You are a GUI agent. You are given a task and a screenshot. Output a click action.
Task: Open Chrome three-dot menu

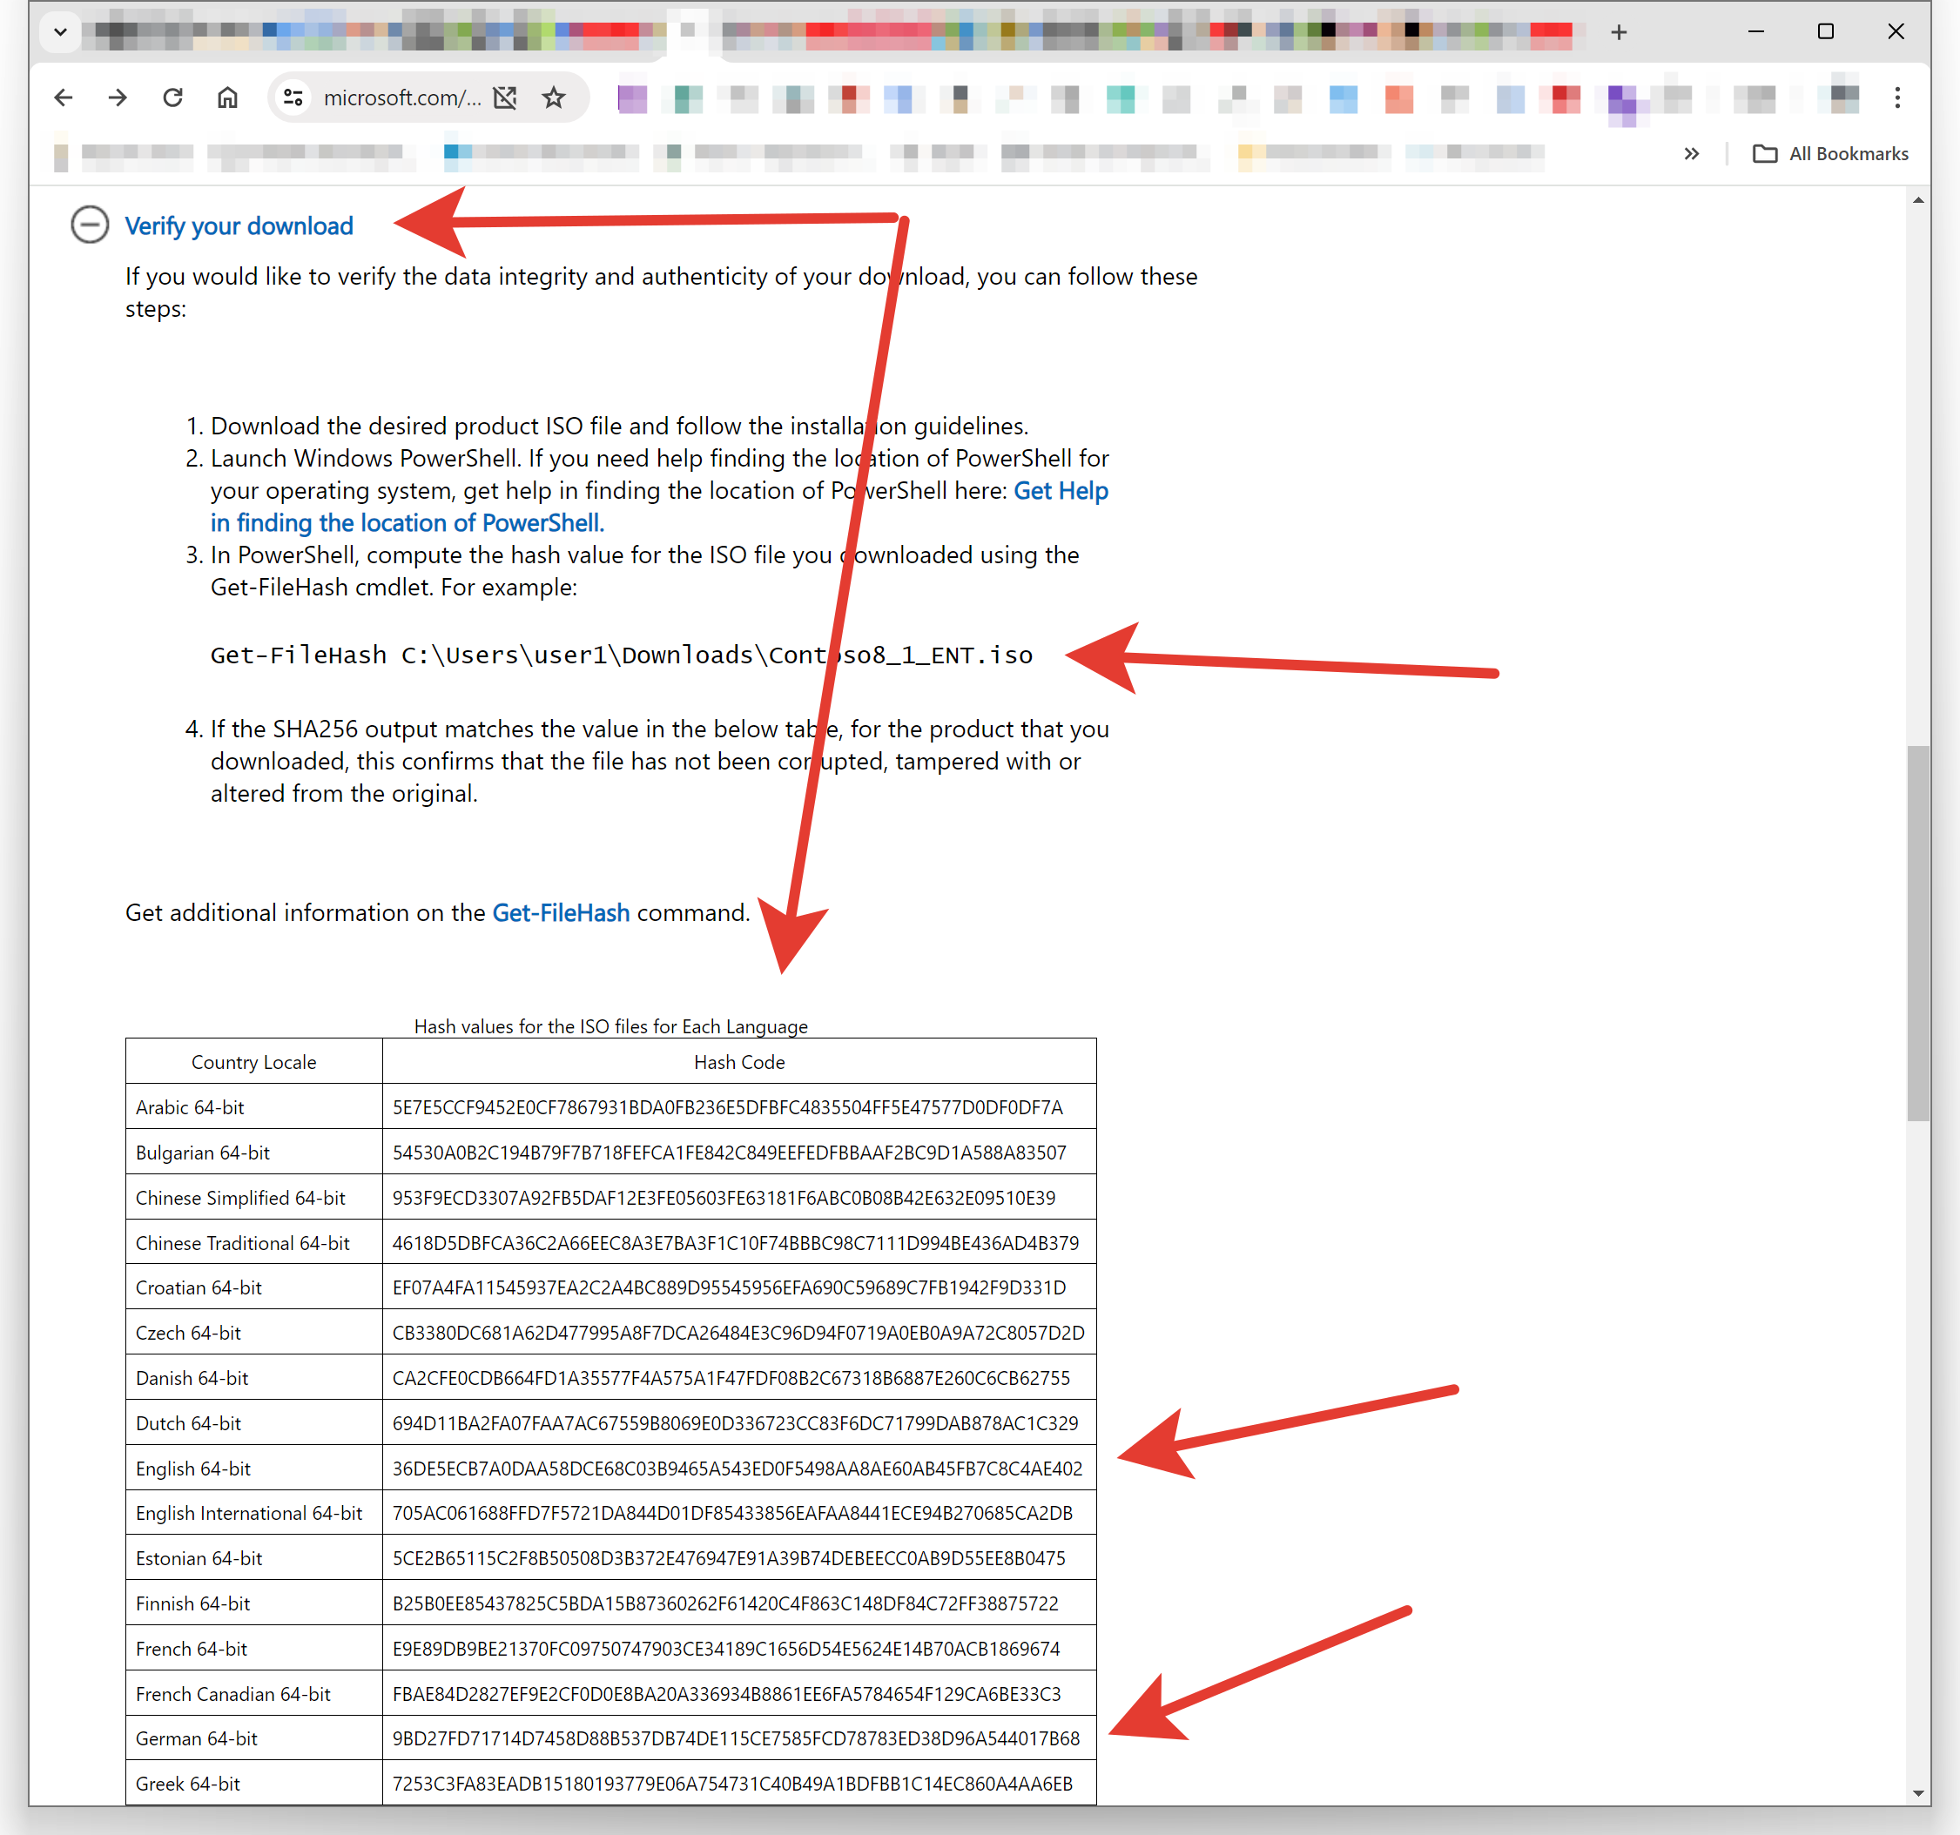pyautogui.click(x=1897, y=97)
